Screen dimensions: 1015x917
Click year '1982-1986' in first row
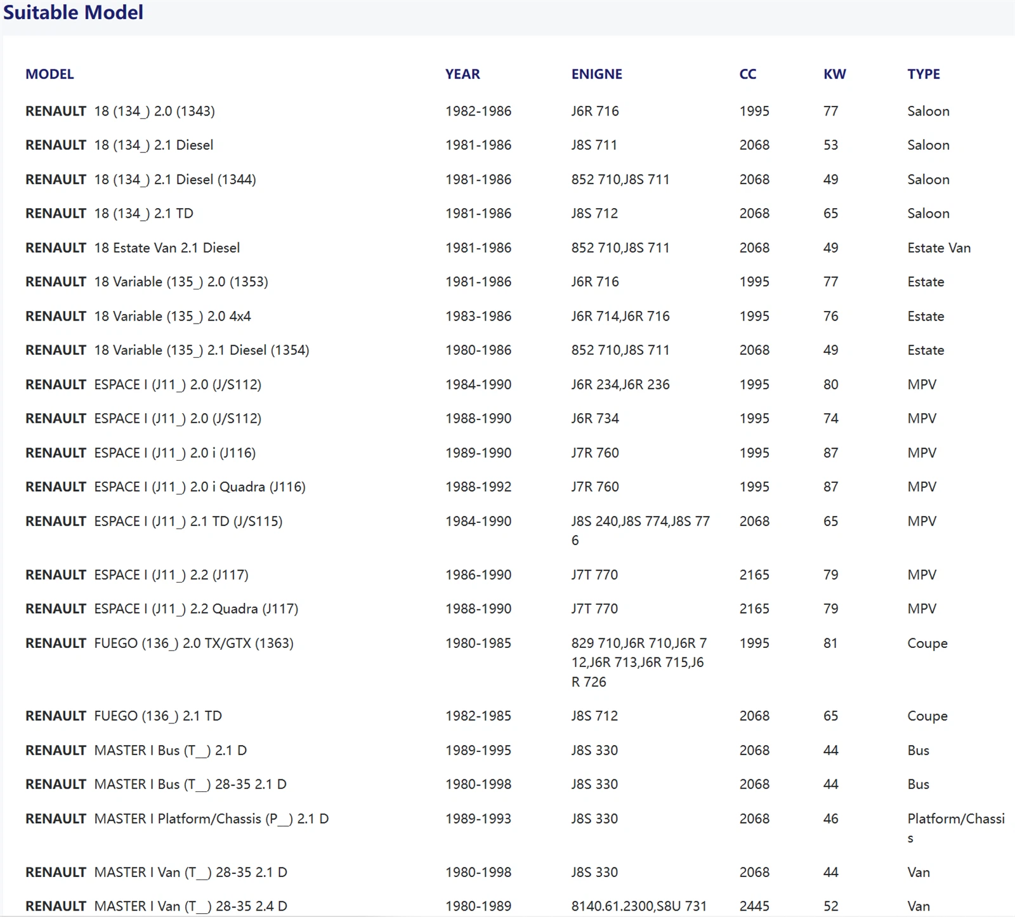(478, 111)
